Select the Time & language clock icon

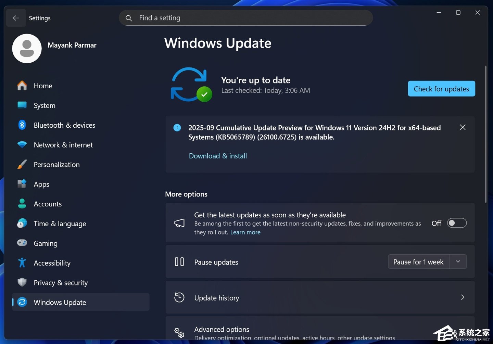(x=22, y=224)
